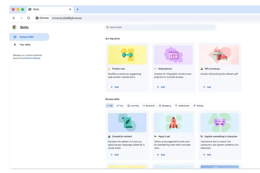Image resolution: width=260 pixels, height=173 pixels.
Task: Click the Dramatize content clapperboard emoji
Action: (109, 136)
